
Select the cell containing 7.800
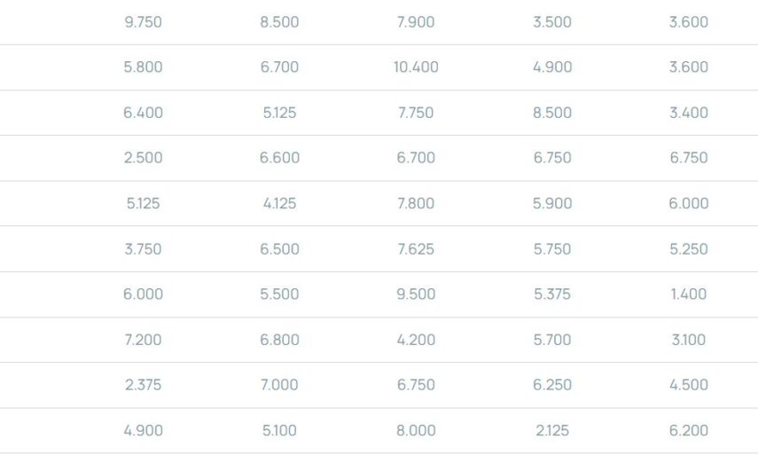(x=416, y=203)
